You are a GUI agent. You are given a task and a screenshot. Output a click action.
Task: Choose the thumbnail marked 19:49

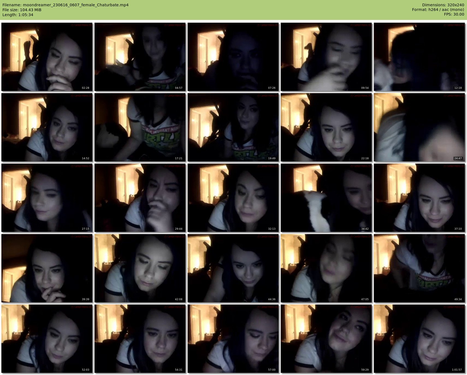pos(233,127)
